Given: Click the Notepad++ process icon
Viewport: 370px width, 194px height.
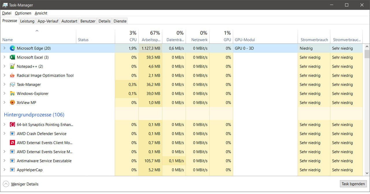Looking at the screenshot, I should click(x=12, y=66).
